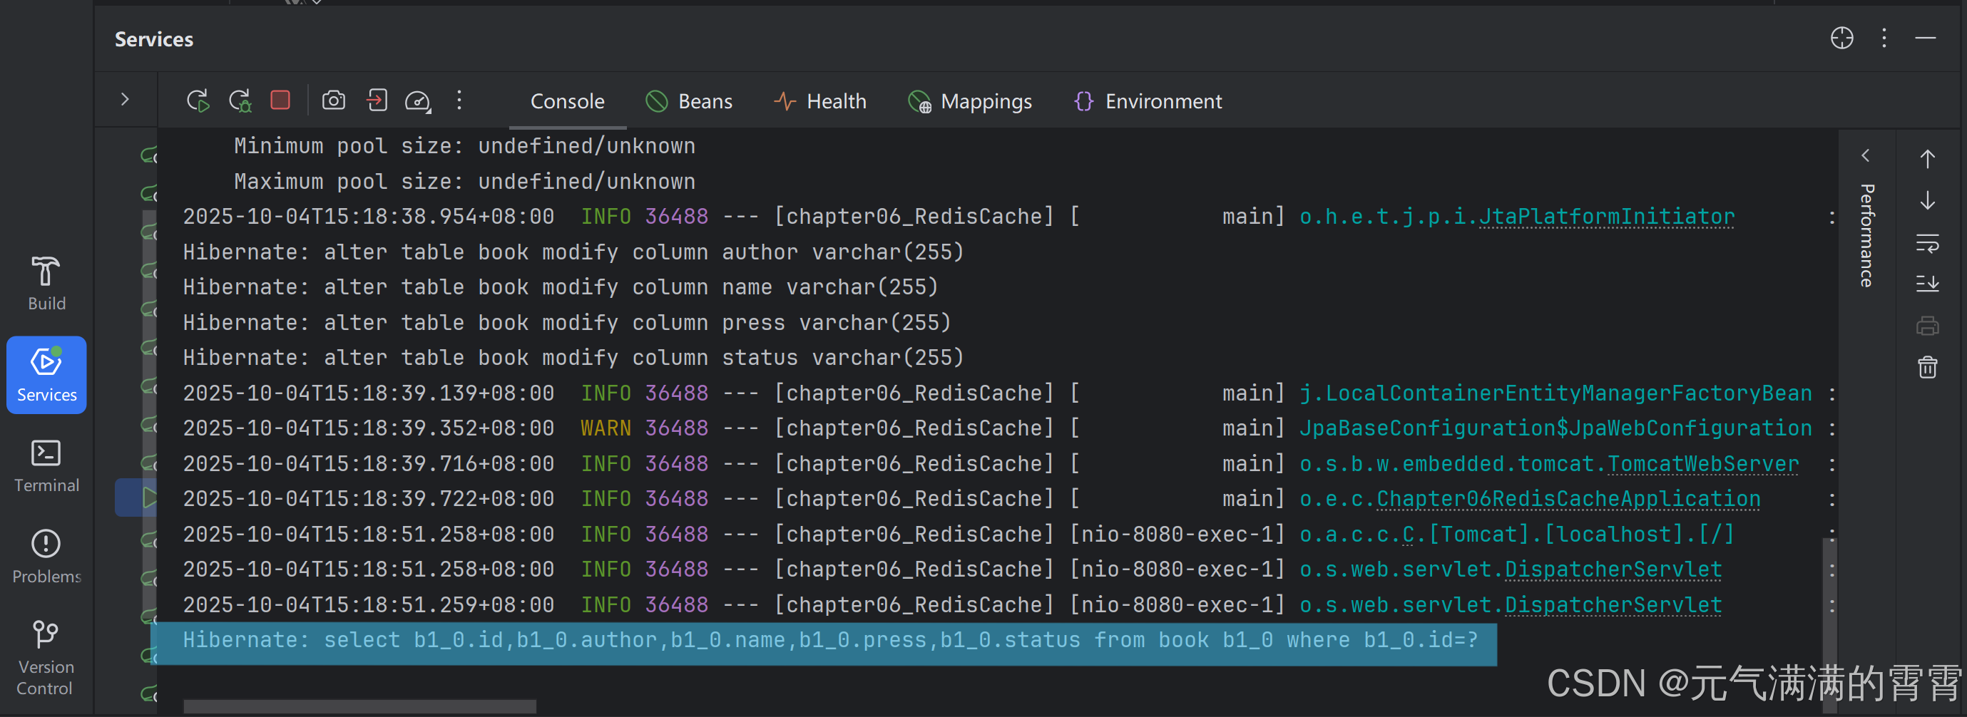Click 'alter table book modify column author' line
1967x717 pixels.
pos(573,252)
